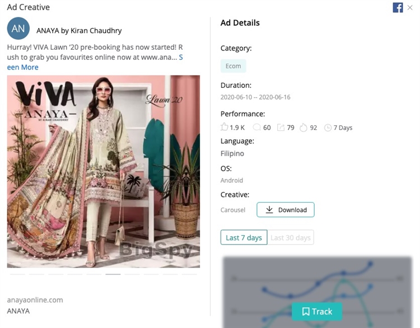Click the Facebook platform icon
The image size is (420, 328).
pyautogui.click(x=398, y=7)
